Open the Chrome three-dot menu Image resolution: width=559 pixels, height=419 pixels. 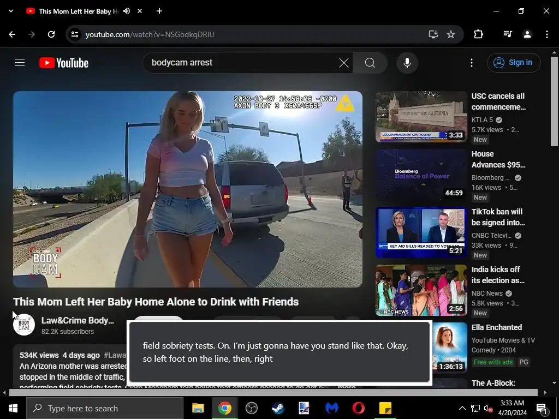(547, 34)
